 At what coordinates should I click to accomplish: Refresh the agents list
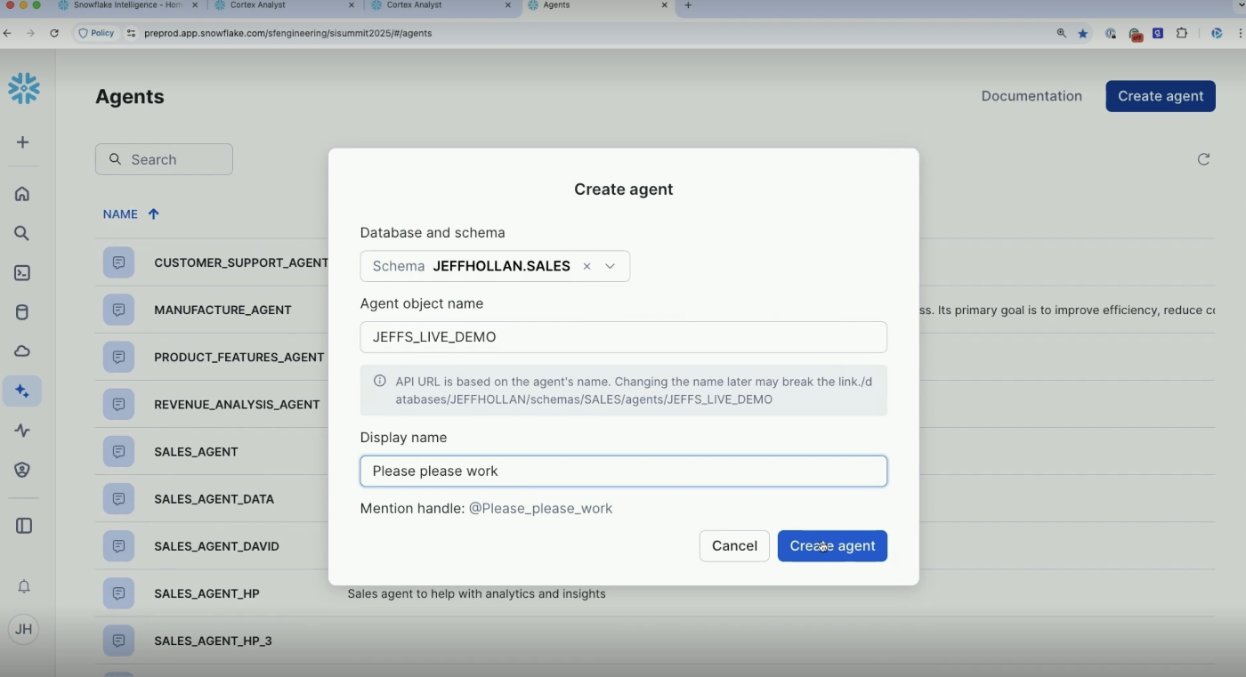point(1203,159)
